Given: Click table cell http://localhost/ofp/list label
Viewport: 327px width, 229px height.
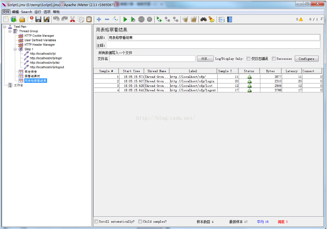Looking at the screenshot, I should pos(193,86).
